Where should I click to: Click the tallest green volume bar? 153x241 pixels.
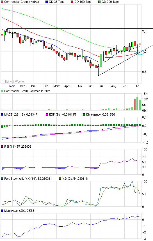[137, 104]
